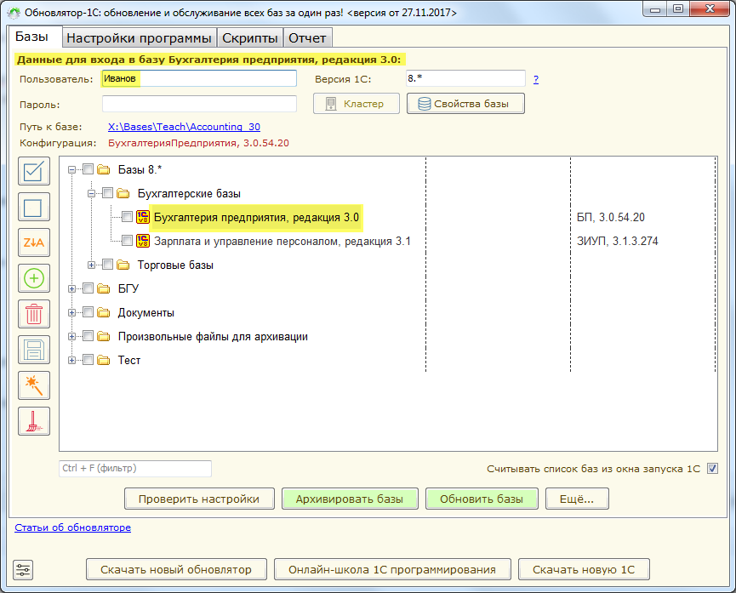Toggle 'Считывать список баз' checkbox

coord(713,468)
